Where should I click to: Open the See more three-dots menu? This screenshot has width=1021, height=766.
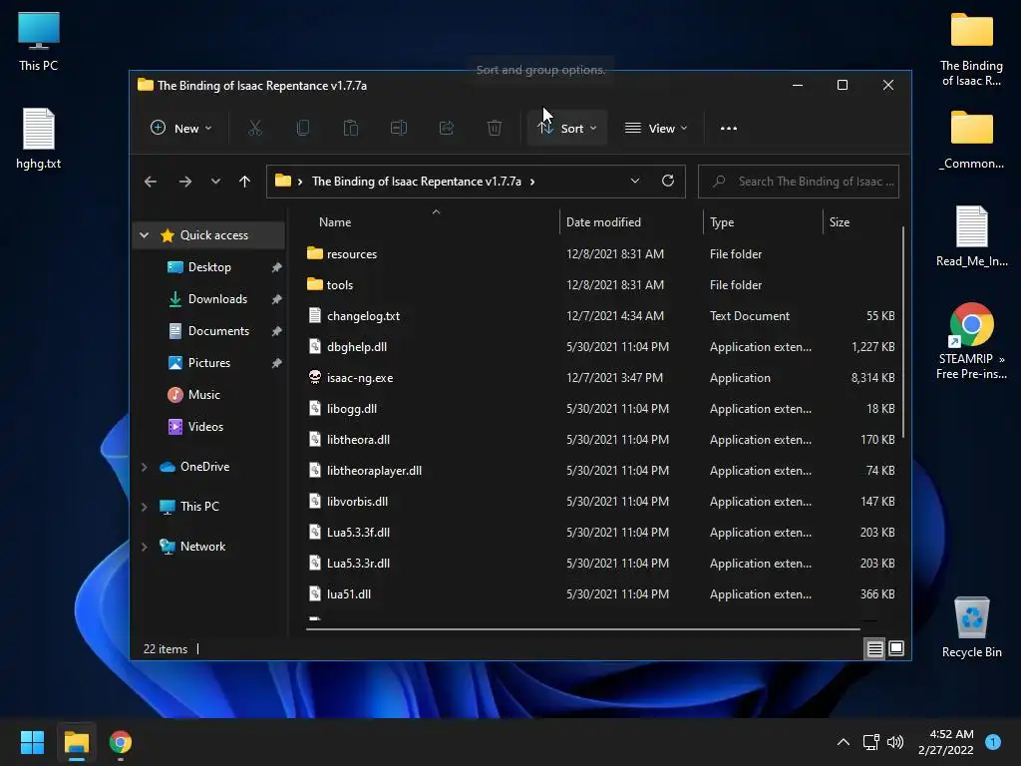(x=729, y=129)
